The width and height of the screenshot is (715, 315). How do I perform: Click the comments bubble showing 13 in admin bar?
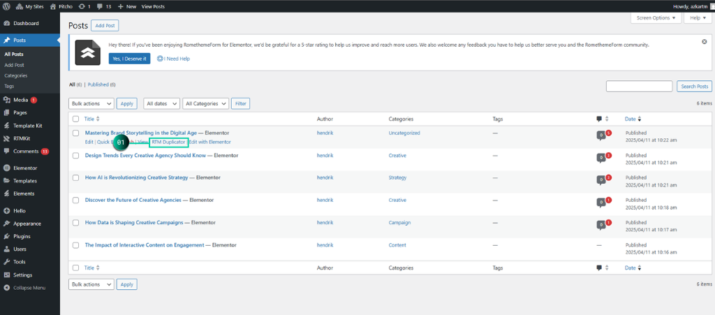[x=104, y=6]
